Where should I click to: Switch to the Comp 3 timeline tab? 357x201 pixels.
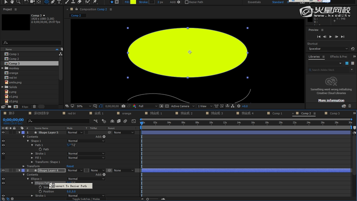pyautogui.click(x=334, y=113)
